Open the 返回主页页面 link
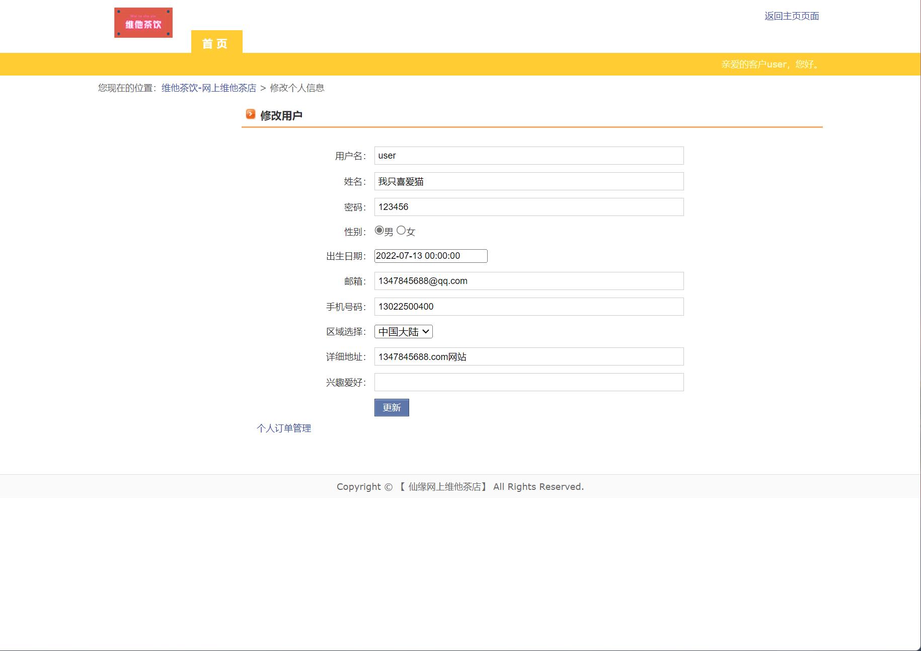This screenshot has width=921, height=651. 791,16
